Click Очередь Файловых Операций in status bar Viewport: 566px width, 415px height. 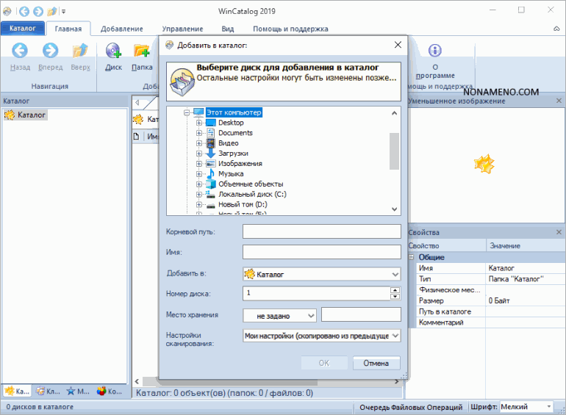[411, 407]
